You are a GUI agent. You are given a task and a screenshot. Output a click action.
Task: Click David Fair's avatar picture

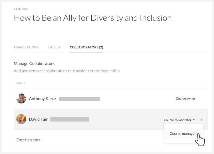tap(21, 119)
